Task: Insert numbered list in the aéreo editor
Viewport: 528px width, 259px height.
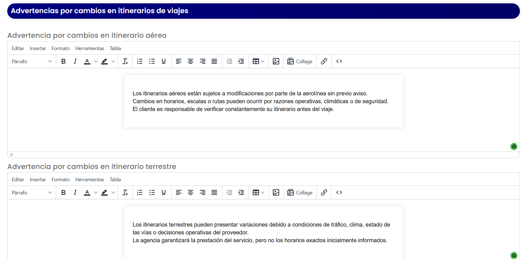Action: (140, 61)
